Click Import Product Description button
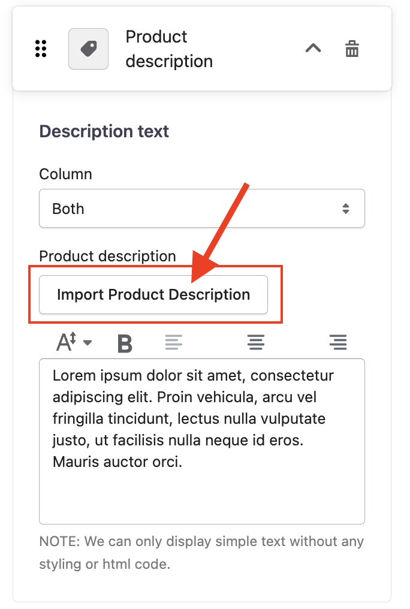The image size is (410, 609). point(153,294)
